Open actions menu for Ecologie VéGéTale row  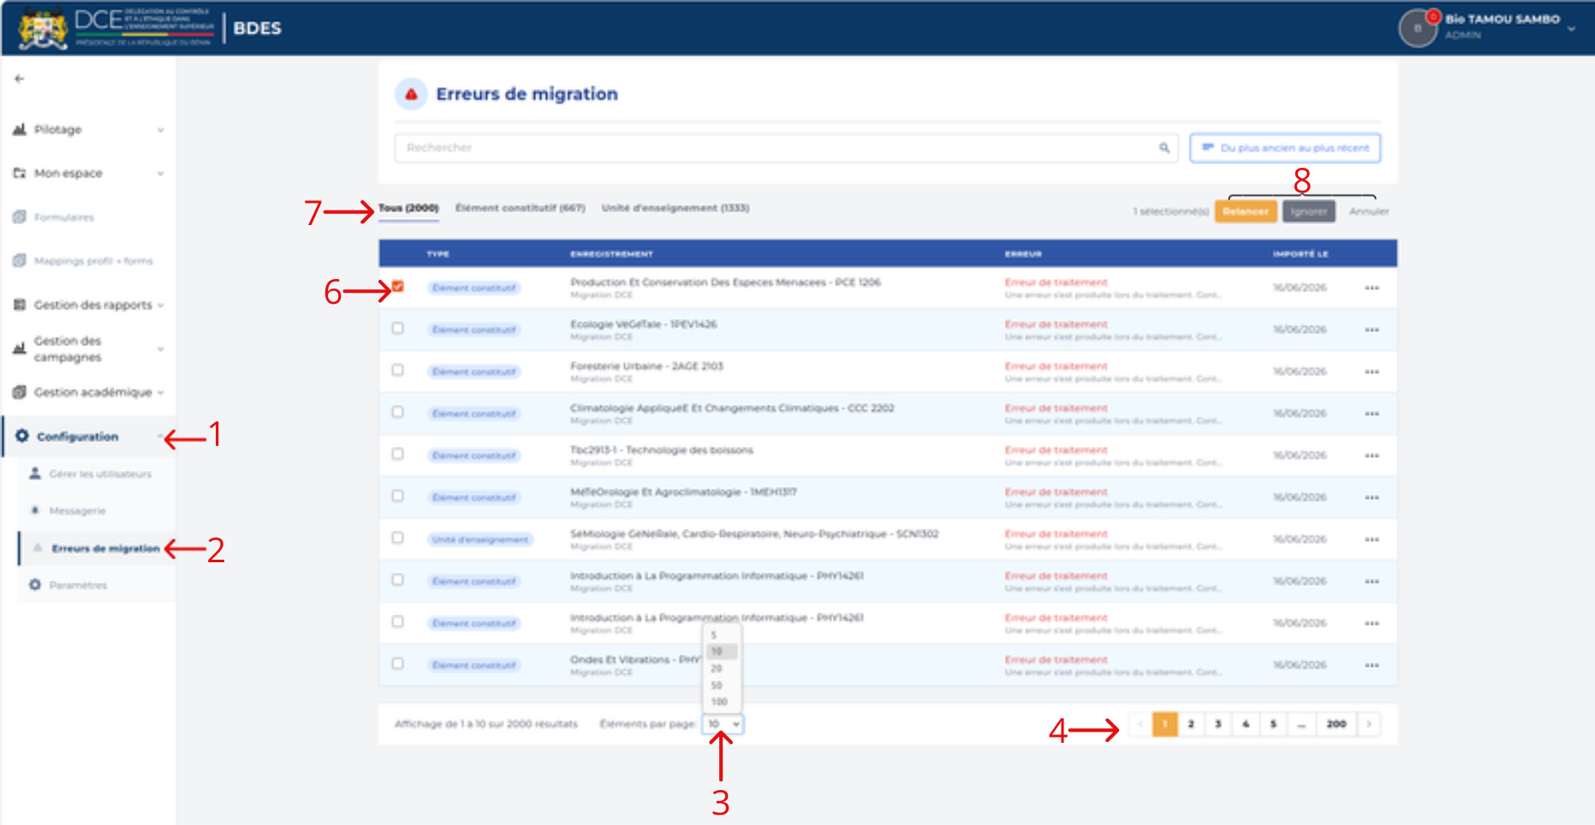tap(1372, 330)
